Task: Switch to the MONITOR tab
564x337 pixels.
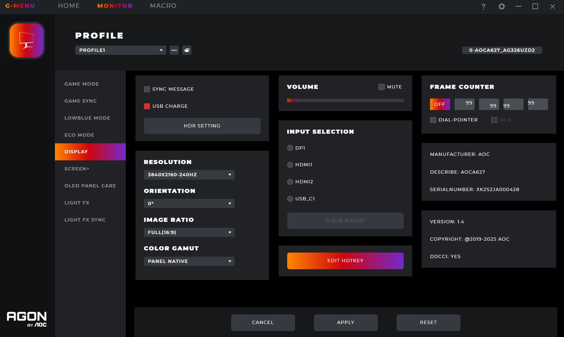Action: click(115, 6)
